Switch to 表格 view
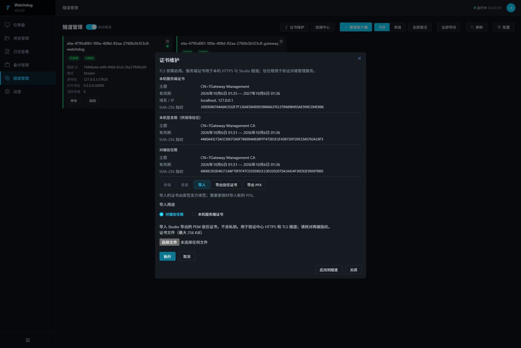This screenshot has height=348, width=521. coord(398,27)
